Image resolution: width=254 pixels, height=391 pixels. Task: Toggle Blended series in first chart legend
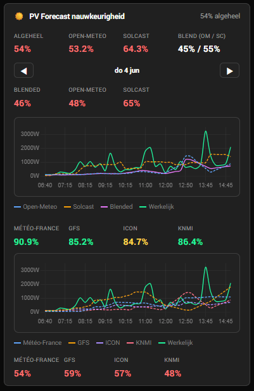click(x=117, y=207)
